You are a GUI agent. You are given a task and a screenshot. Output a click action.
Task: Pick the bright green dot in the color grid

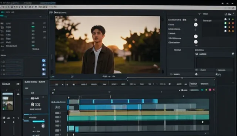(x=226, y=23)
